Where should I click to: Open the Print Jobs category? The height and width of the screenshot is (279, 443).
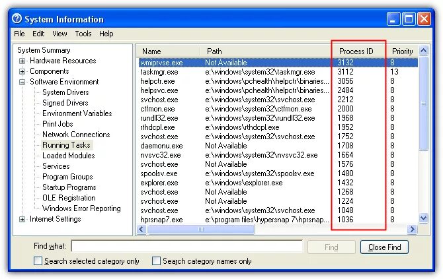click(58, 124)
